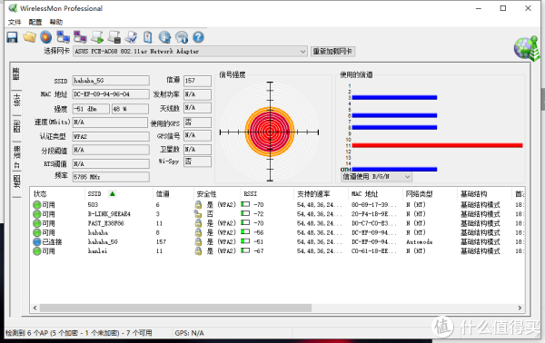
Task: Click the red channel 11 usage bar
Action: click(x=437, y=145)
